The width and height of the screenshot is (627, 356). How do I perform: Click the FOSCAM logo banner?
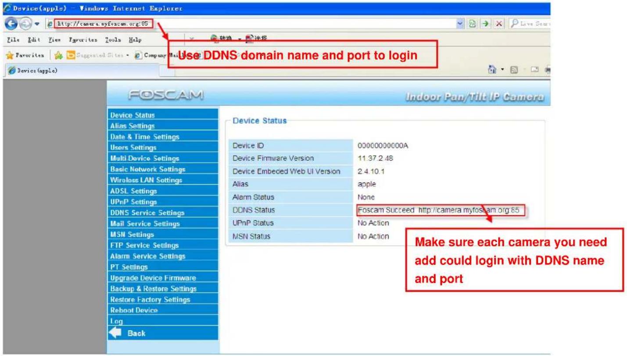[165, 95]
